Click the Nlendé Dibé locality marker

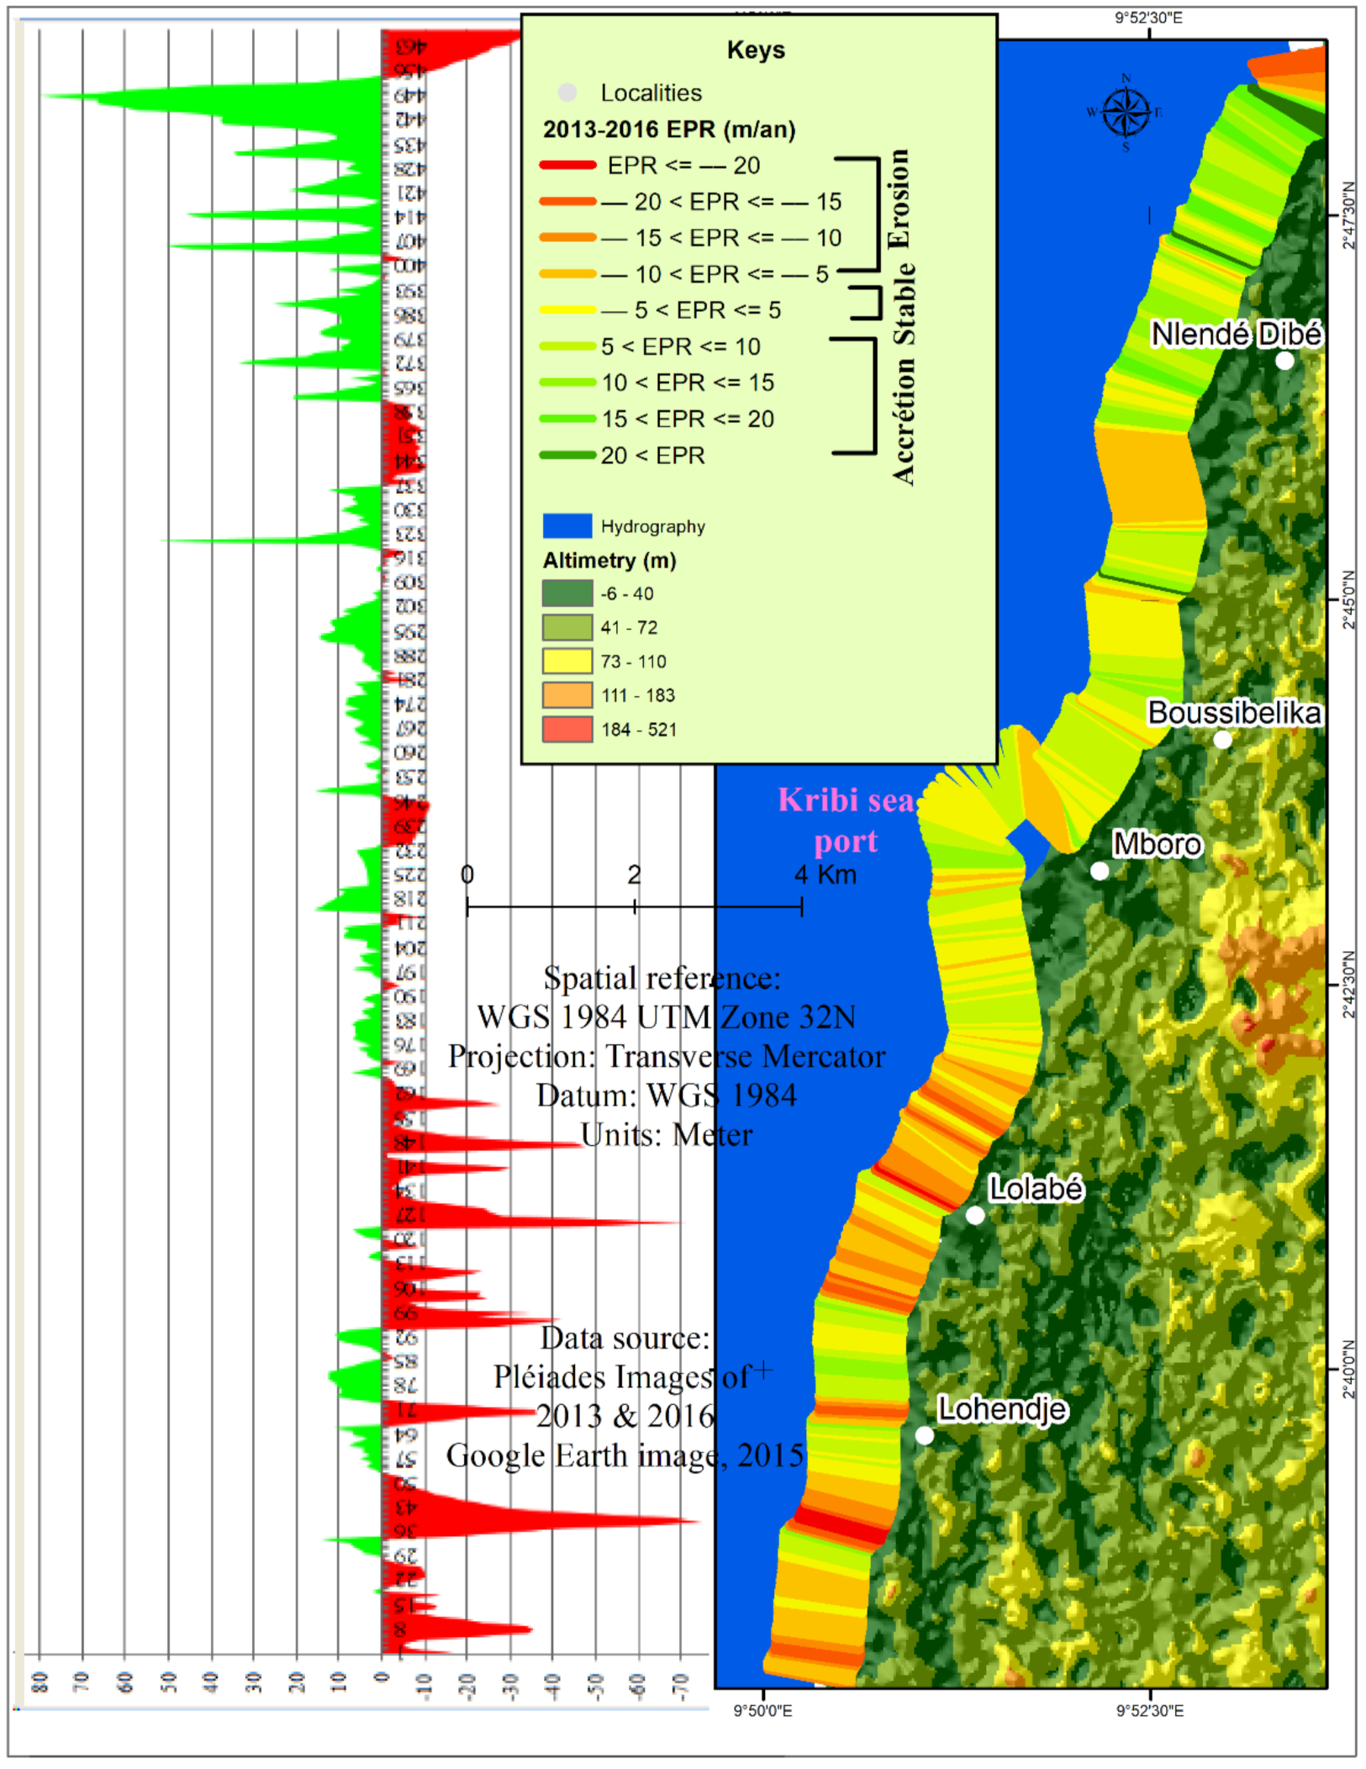(x=1284, y=362)
